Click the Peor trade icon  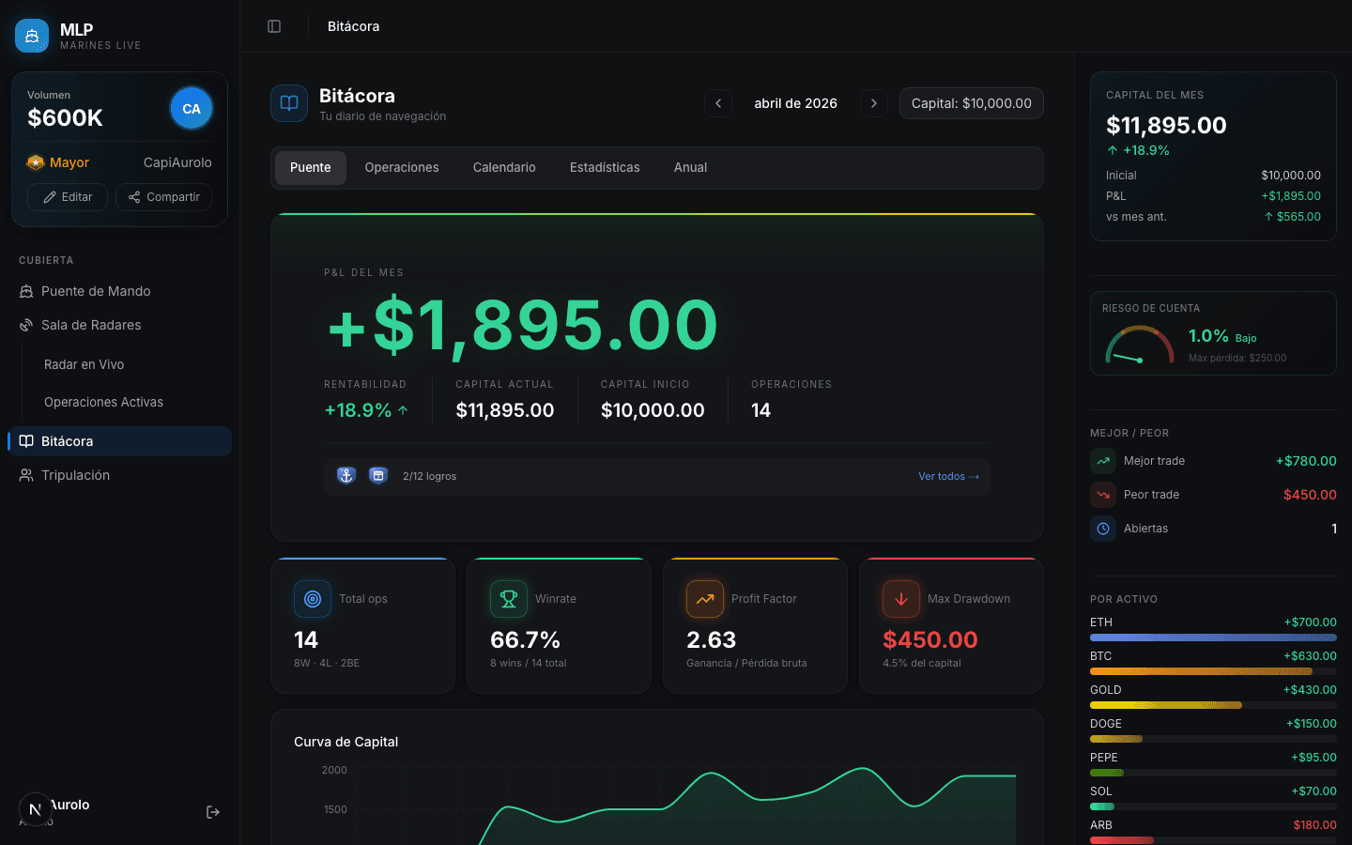1103,495
